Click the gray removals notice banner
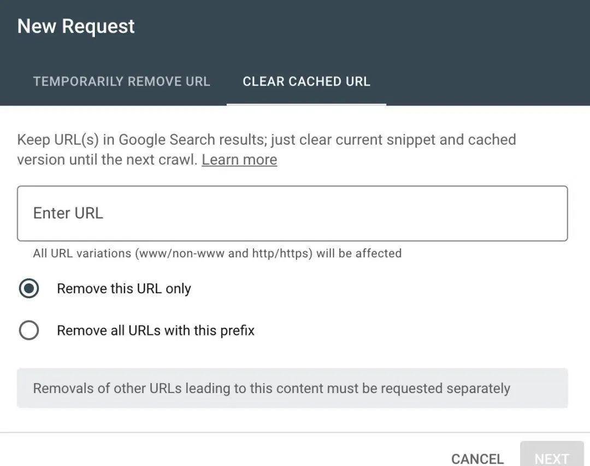Image resolution: width=590 pixels, height=466 pixels. tap(292, 388)
